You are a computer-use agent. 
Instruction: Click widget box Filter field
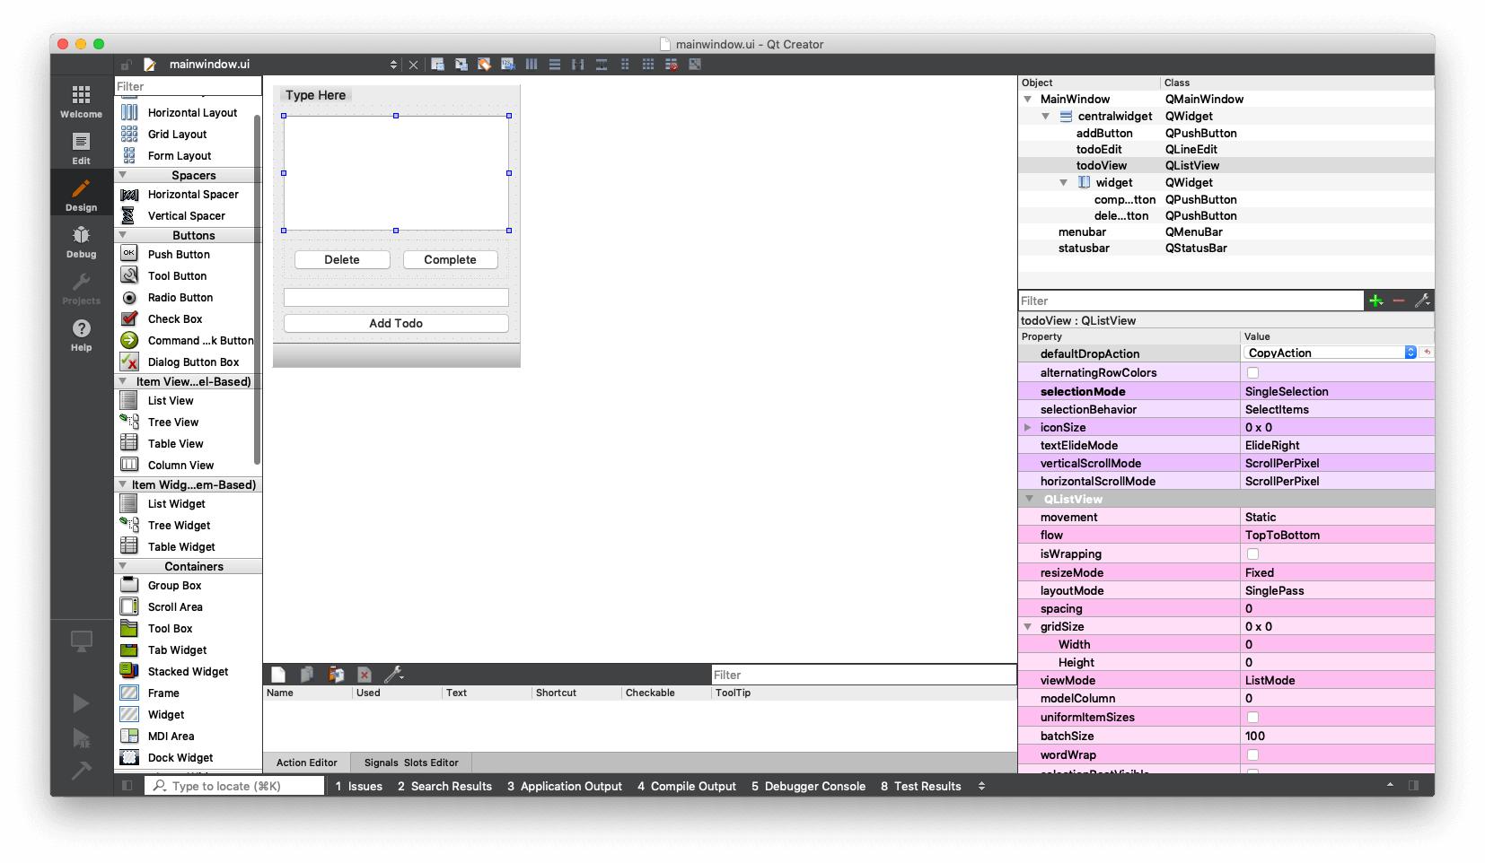click(188, 86)
